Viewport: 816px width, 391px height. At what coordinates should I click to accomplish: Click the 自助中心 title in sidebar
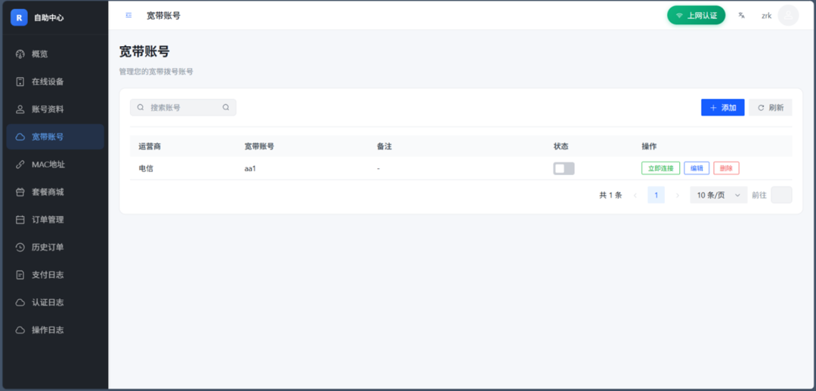point(49,17)
